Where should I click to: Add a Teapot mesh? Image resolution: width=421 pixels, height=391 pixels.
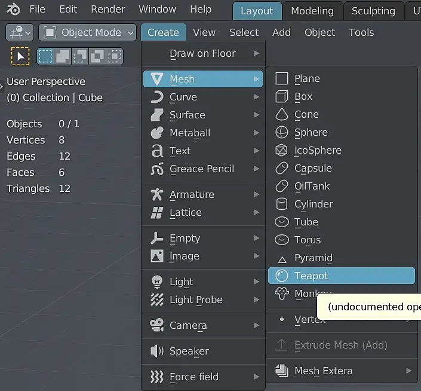(x=341, y=276)
